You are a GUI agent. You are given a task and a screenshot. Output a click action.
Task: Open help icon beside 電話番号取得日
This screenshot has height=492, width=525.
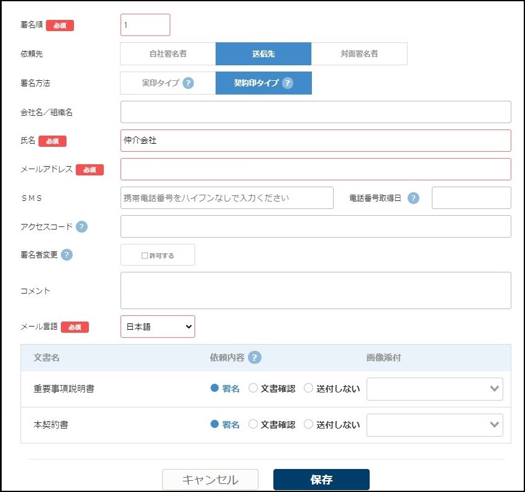pos(413,198)
